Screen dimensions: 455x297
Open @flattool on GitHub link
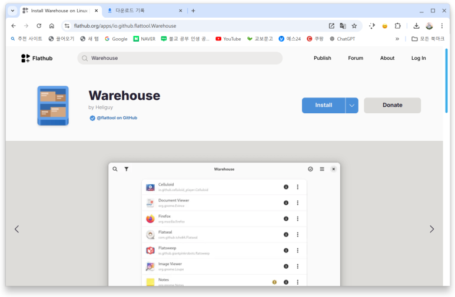(117, 118)
